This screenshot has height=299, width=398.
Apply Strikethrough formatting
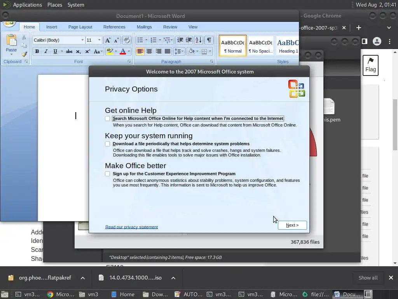(x=69, y=51)
